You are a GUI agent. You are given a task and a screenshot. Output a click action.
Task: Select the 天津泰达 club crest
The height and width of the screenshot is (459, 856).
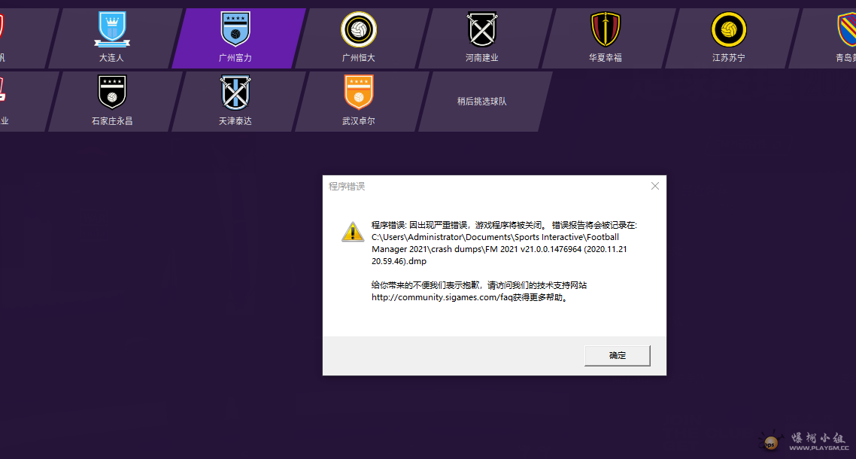235,93
